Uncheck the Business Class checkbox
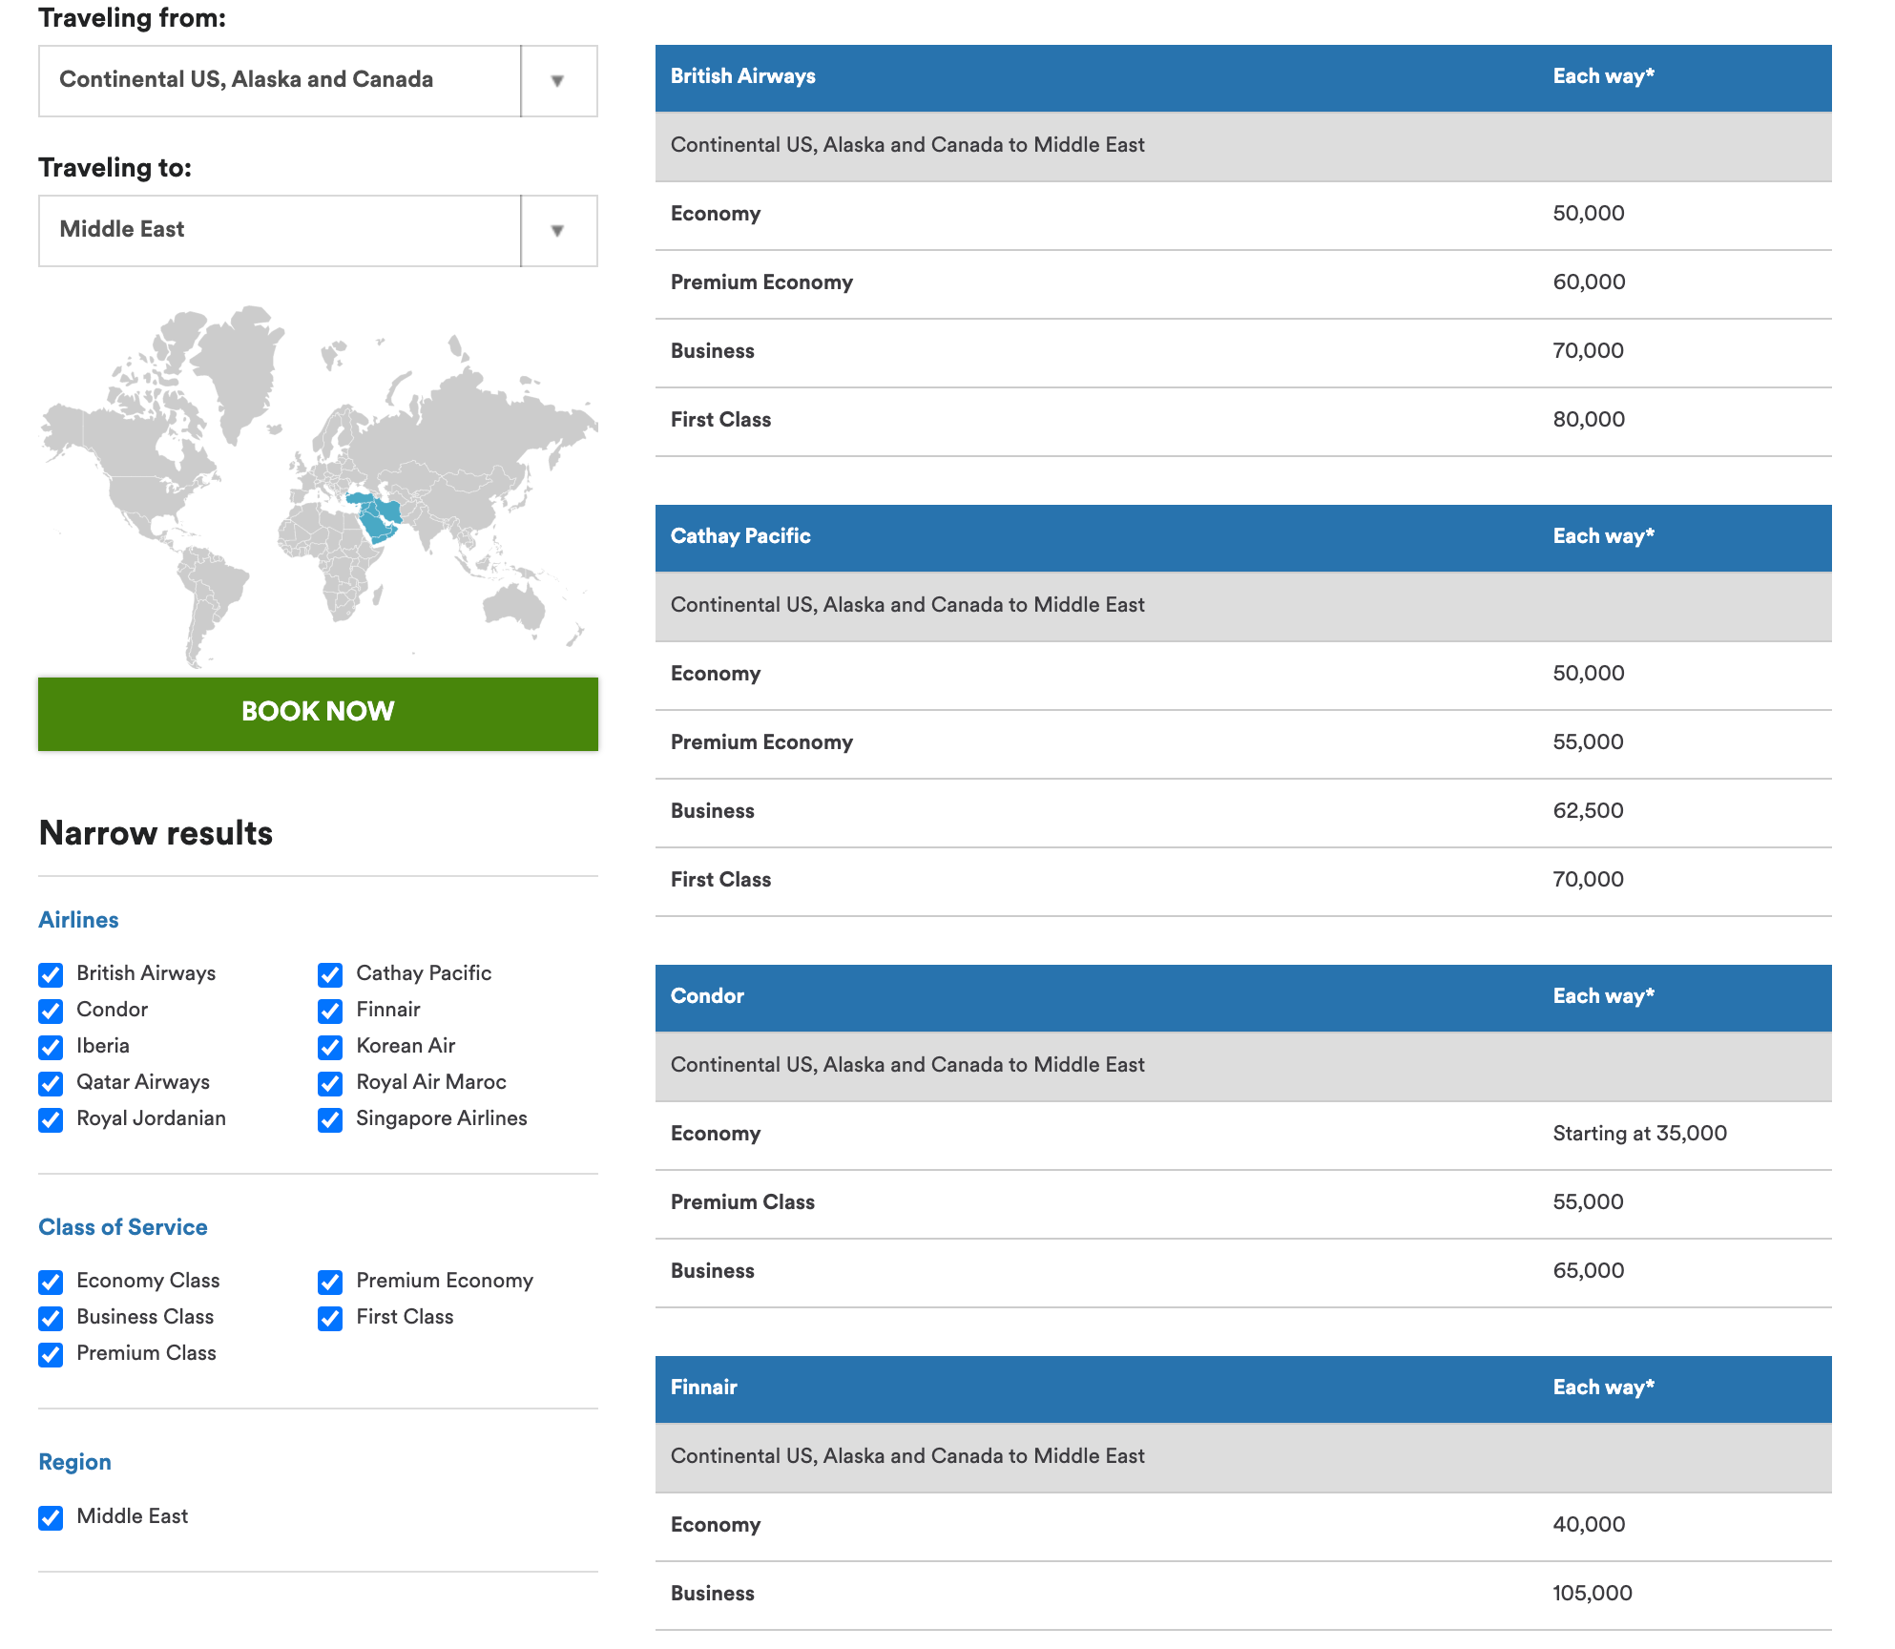The image size is (1895, 1649). pyautogui.click(x=51, y=1318)
